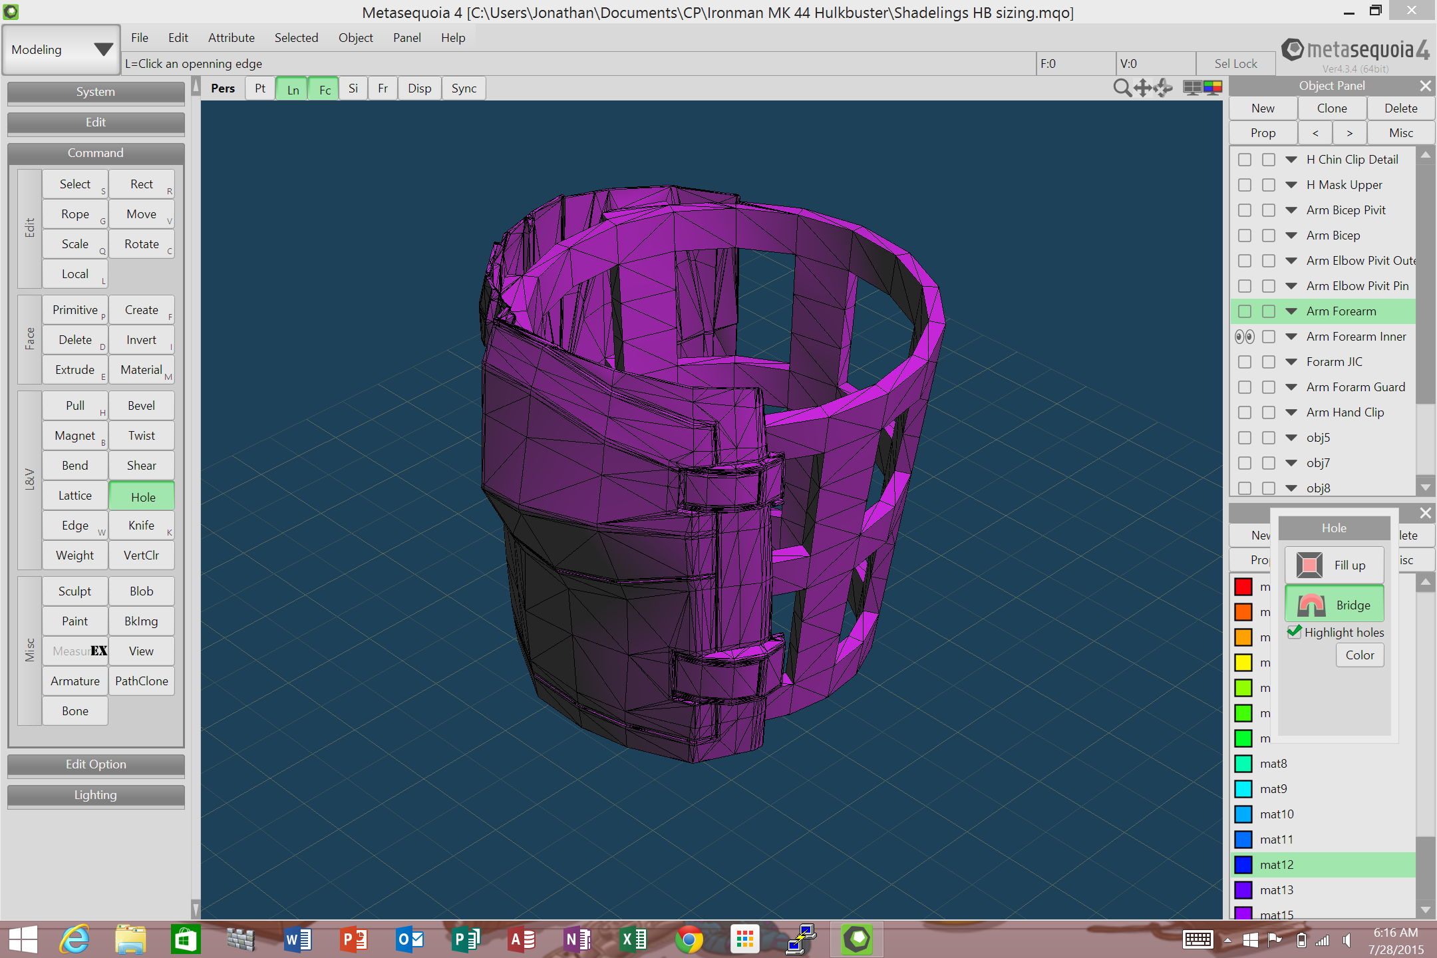The width and height of the screenshot is (1437, 958).
Task: Open Outlook from the taskbar
Action: point(409,939)
